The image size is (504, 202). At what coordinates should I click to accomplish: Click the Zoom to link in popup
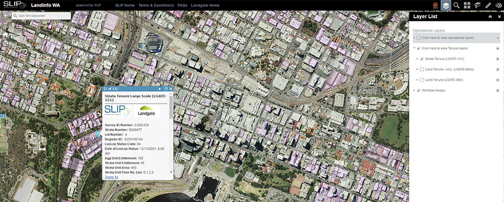(x=111, y=177)
